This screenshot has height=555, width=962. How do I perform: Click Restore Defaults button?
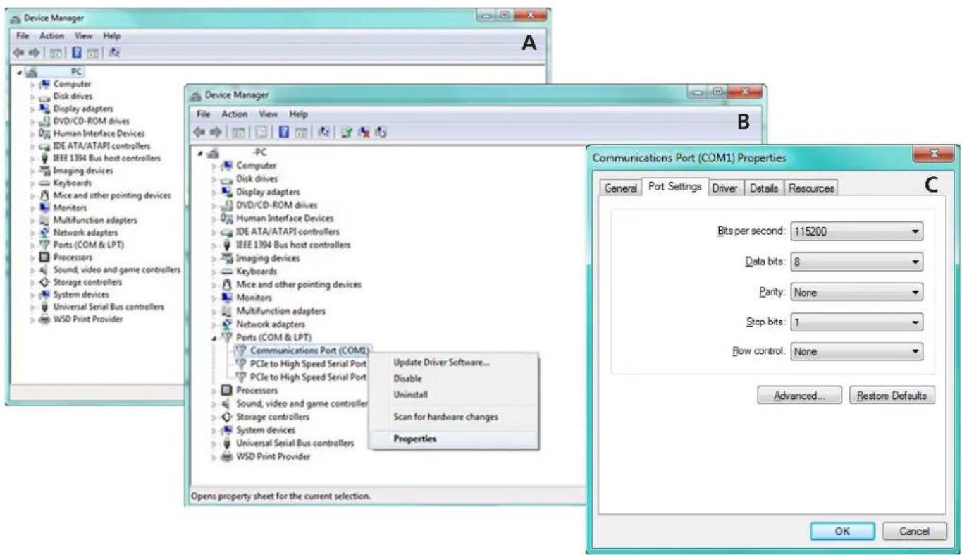pyautogui.click(x=892, y=396)
